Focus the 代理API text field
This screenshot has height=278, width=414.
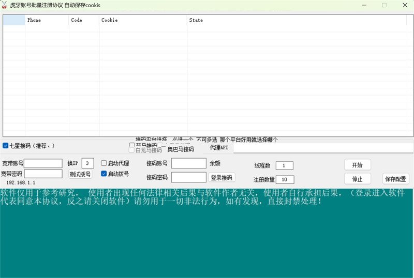(323, 147)
